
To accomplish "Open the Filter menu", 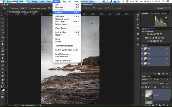I will (64, 1).
